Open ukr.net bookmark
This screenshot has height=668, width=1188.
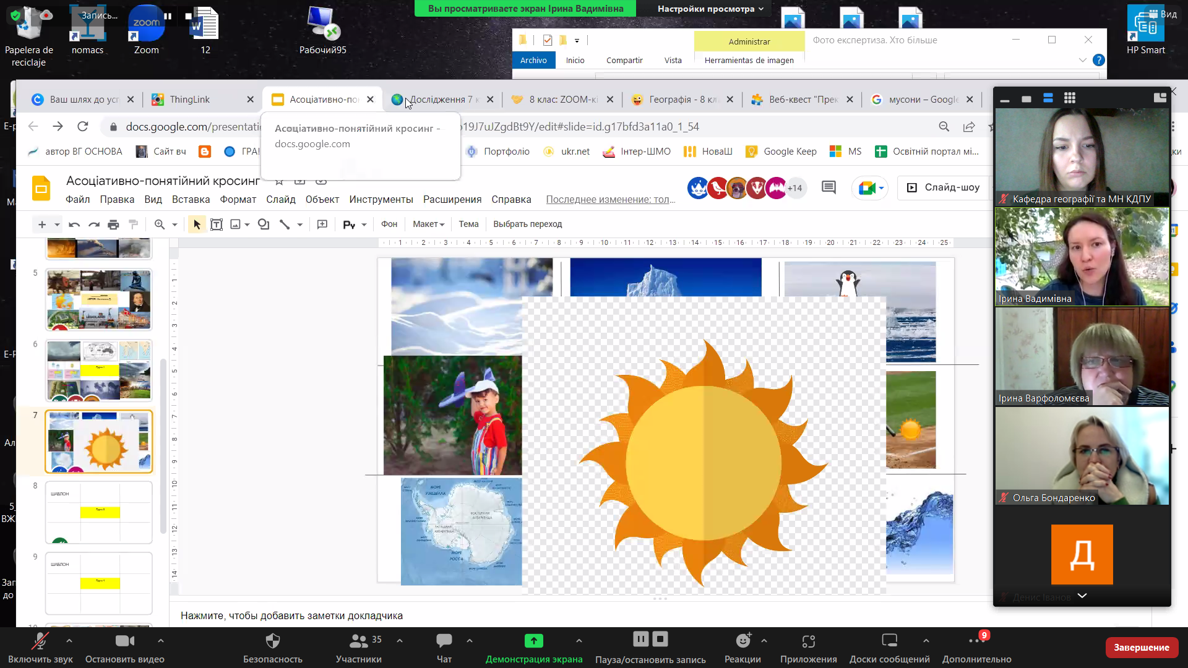coord(567,152)
